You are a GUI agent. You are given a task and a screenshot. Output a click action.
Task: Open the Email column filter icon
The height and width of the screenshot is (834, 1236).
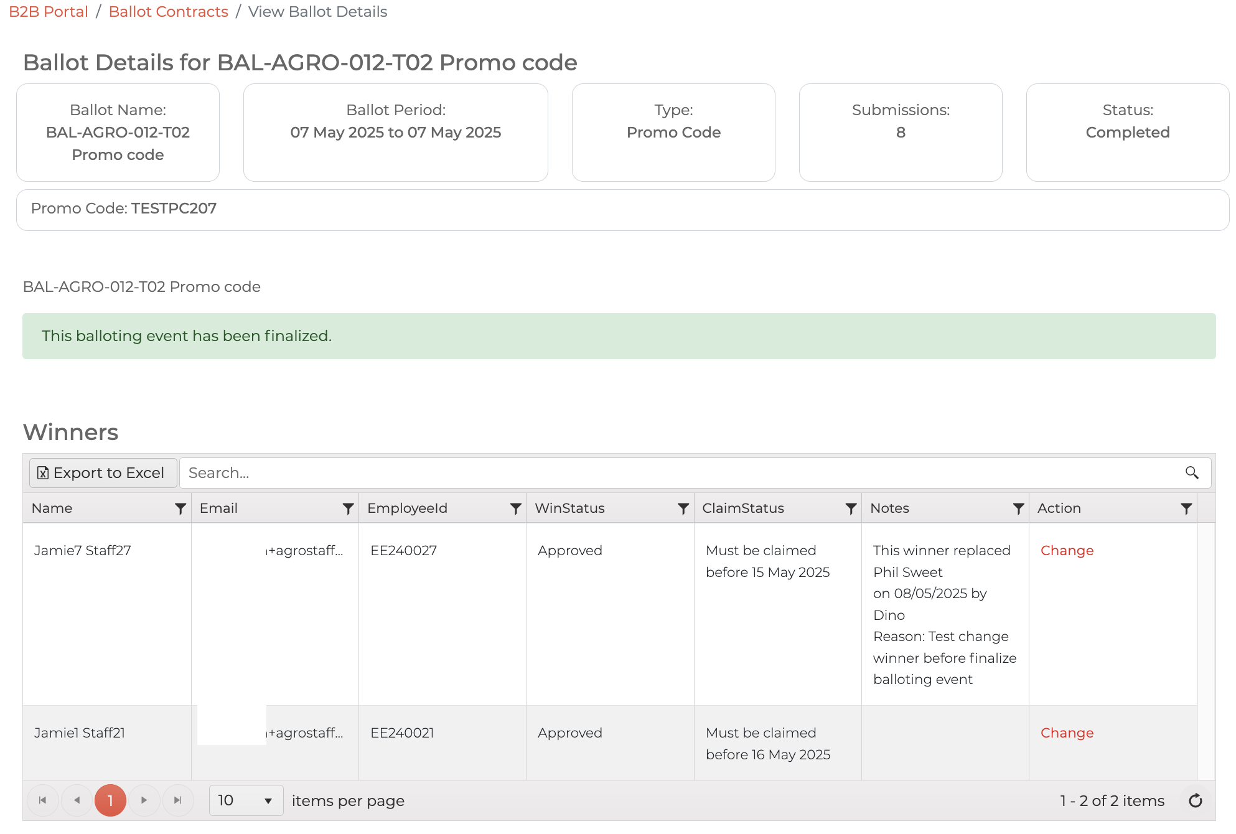pyautogui.click(x=348, y=508)
